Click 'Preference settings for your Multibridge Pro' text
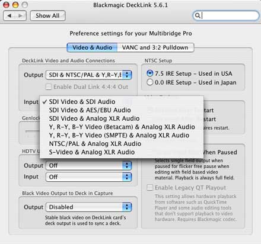 130,33
